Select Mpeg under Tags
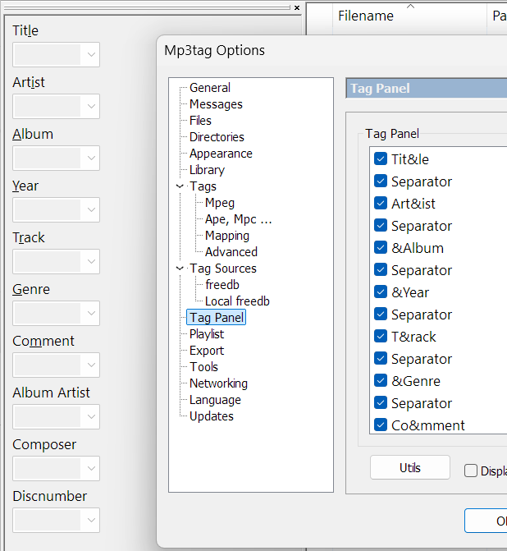This screenshot has width=507, height=551. (220, 203)
